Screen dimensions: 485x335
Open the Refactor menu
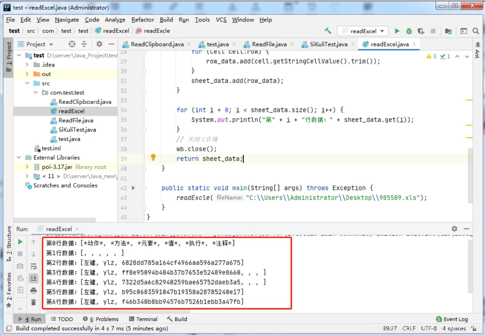coord(143,20)
